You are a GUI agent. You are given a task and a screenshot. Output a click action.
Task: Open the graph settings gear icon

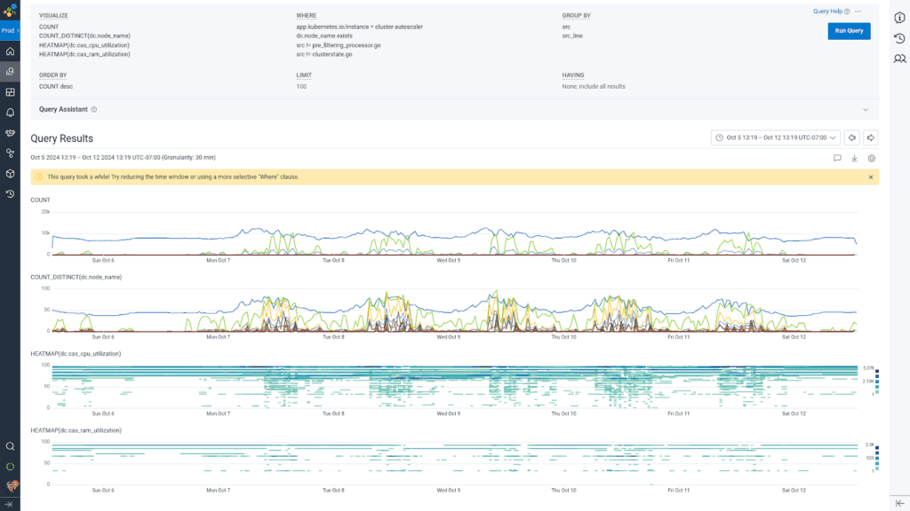coord(872,158)
